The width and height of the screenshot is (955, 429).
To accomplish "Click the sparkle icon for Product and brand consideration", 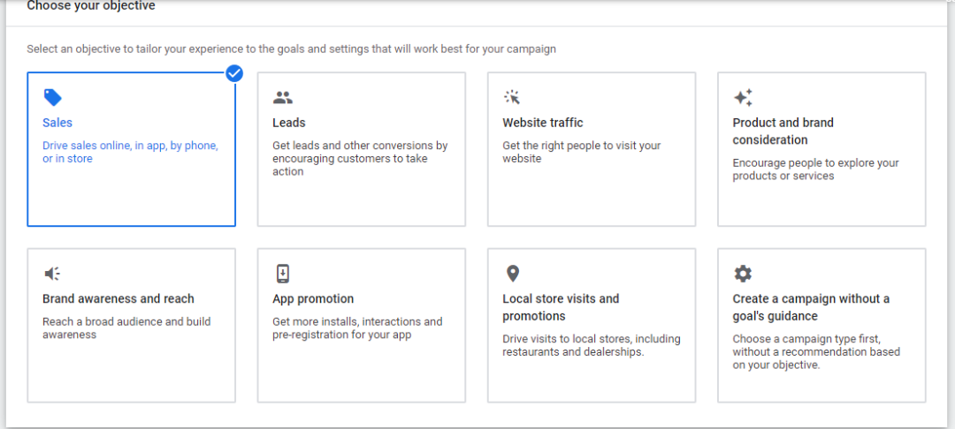I will coord(743,97).
